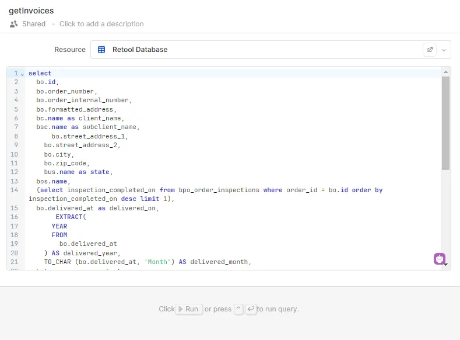Click the bo.street_address_2 line

point(82,145)
